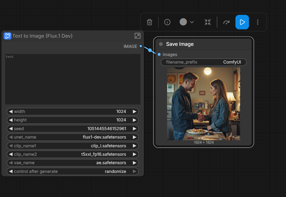The image size is (286, 197).
Task: Select next vae_name option
Action: 135,163
